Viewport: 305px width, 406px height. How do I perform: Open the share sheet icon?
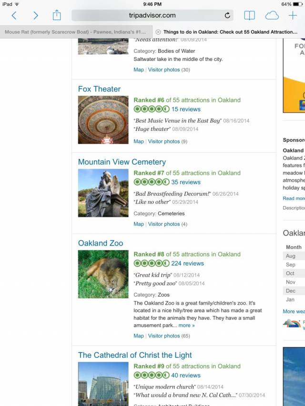pos(57,15)
